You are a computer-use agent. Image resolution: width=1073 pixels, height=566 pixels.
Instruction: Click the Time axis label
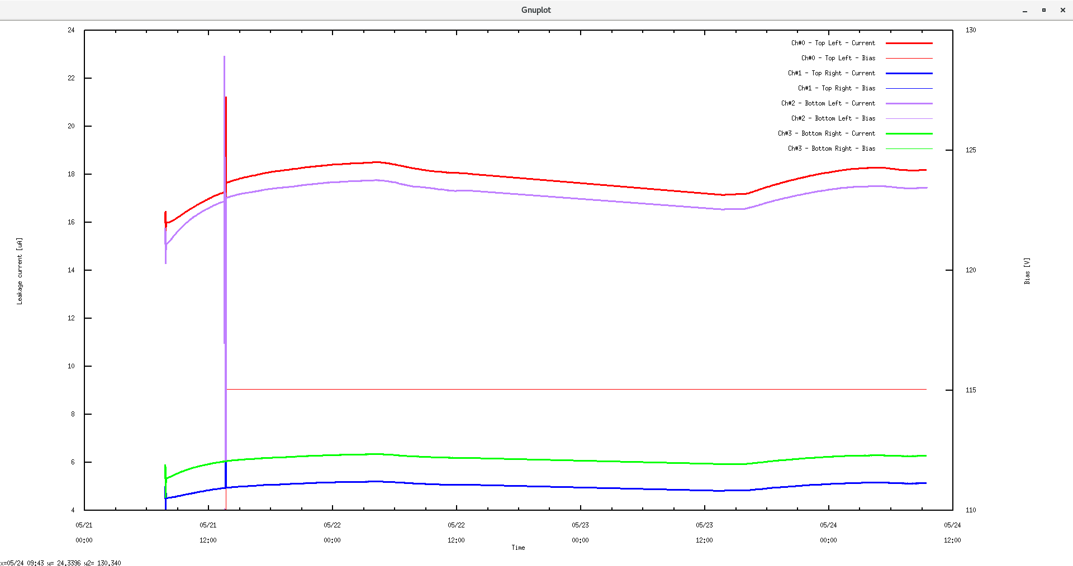point(518,548)
